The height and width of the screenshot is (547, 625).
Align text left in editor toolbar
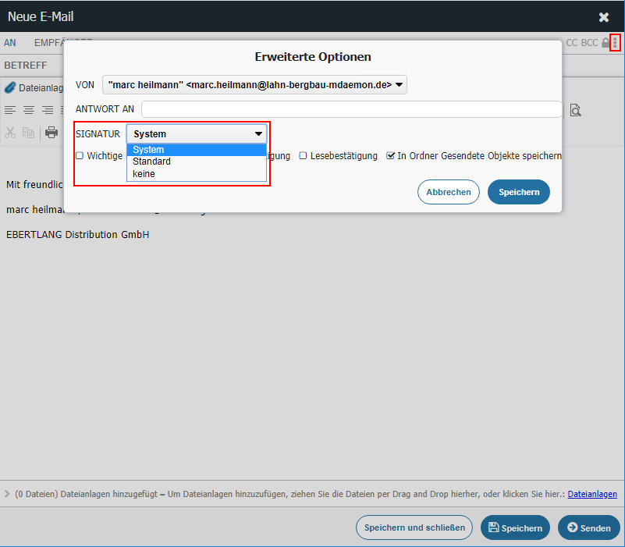click(10, 110)
